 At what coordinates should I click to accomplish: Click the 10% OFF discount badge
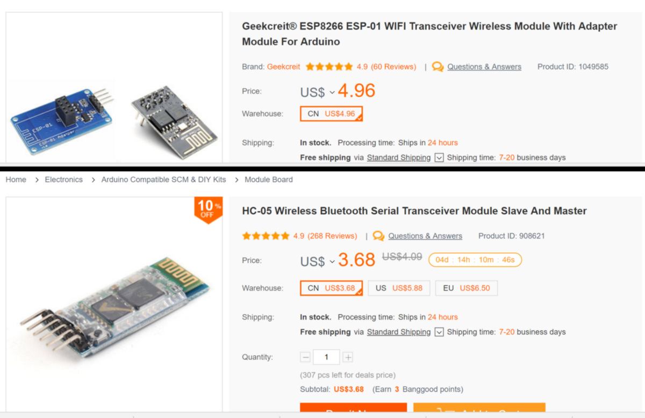(x=209, y=208)
